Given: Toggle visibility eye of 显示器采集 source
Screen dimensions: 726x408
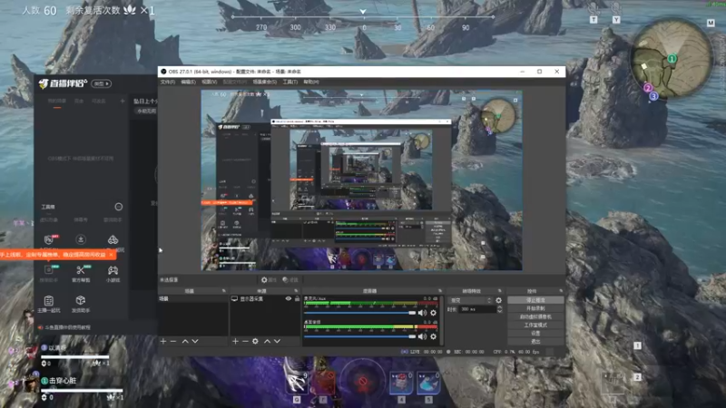Looking at the screenshot, I should click(x=289, y=299).
